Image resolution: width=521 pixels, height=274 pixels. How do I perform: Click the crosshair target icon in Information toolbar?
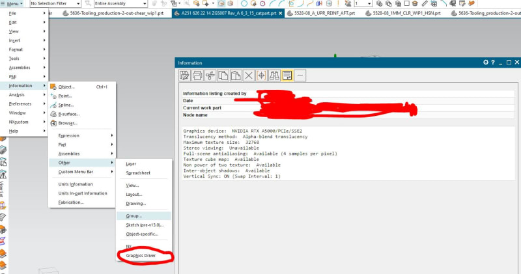(262, 75)
